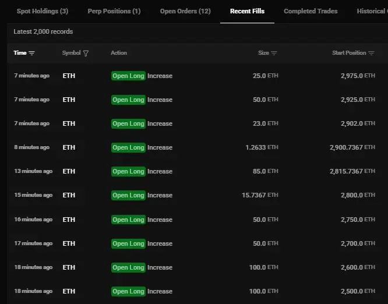This screenshot has width=388, height=304.
Task: Click the Action column header
Action: [119, 53]
